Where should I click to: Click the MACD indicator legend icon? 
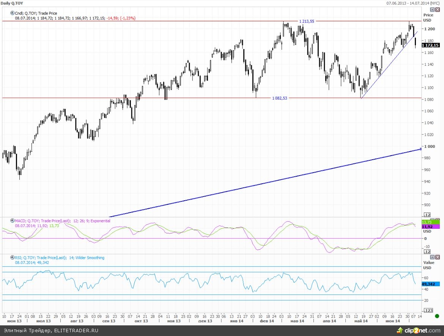click(x=12, y=220)
